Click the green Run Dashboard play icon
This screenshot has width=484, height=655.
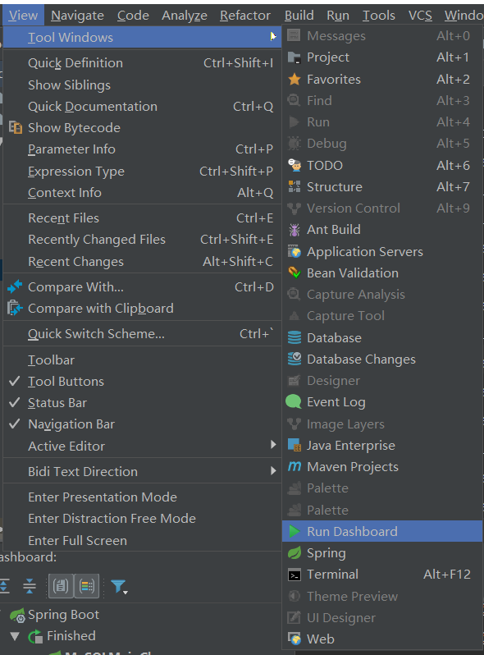[x=295, y=531]
